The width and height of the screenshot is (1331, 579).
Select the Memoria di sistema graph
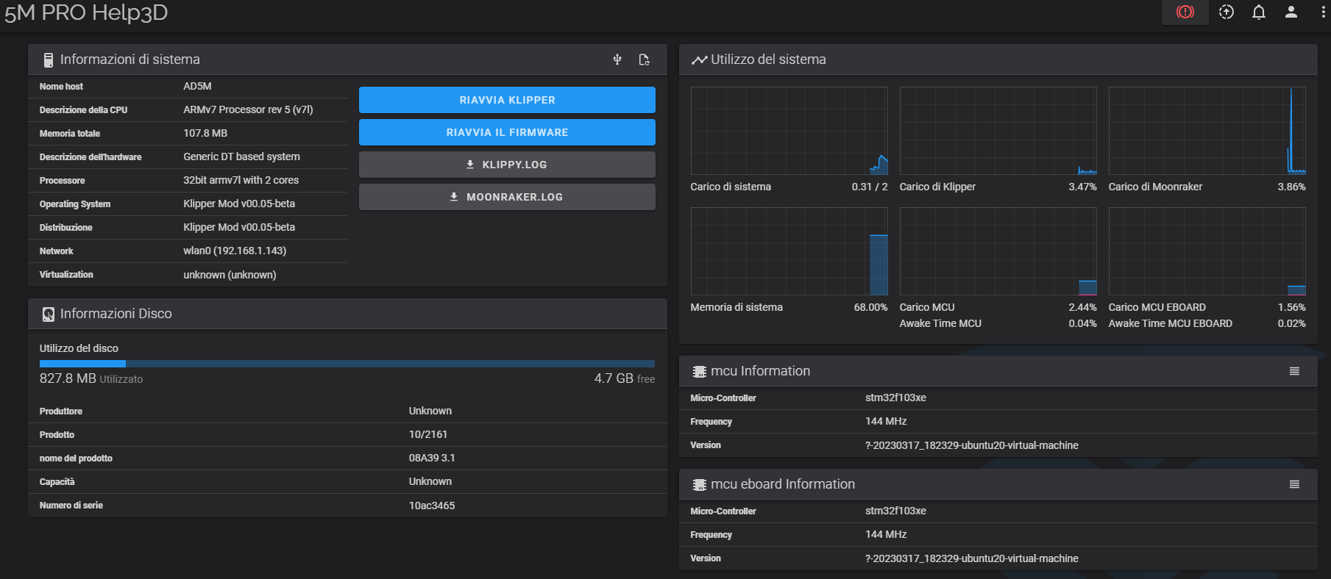[x=789, y=251]
